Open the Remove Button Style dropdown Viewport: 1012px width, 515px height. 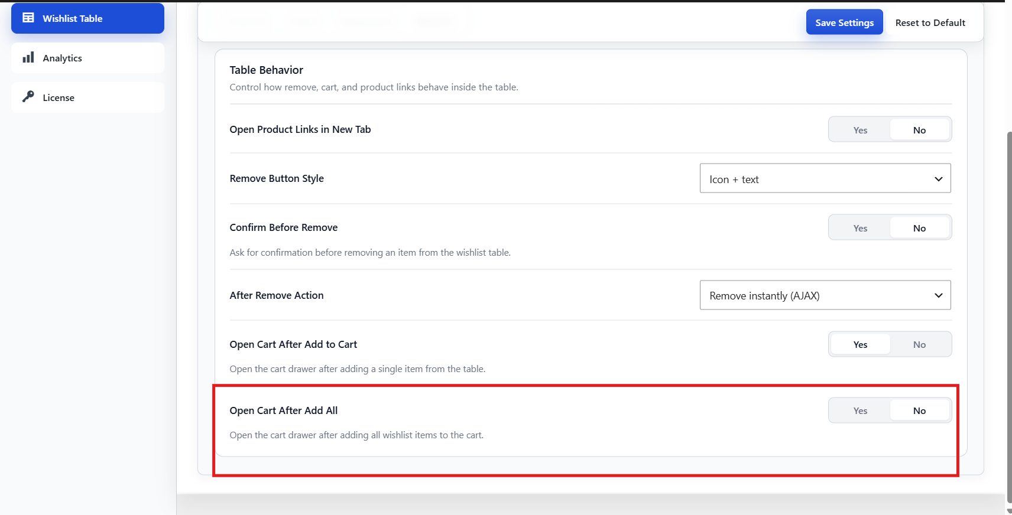coord(825,178)
